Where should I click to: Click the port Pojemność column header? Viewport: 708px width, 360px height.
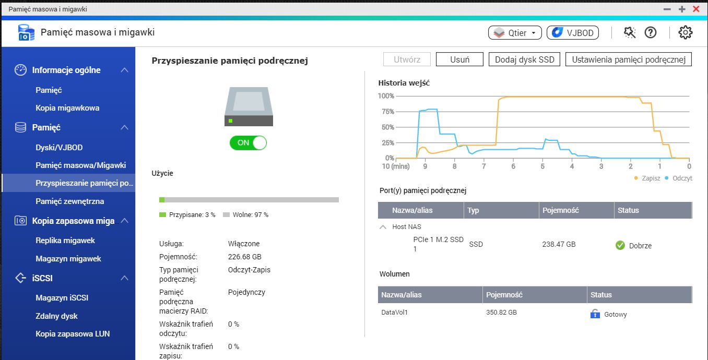click(576, 210)
